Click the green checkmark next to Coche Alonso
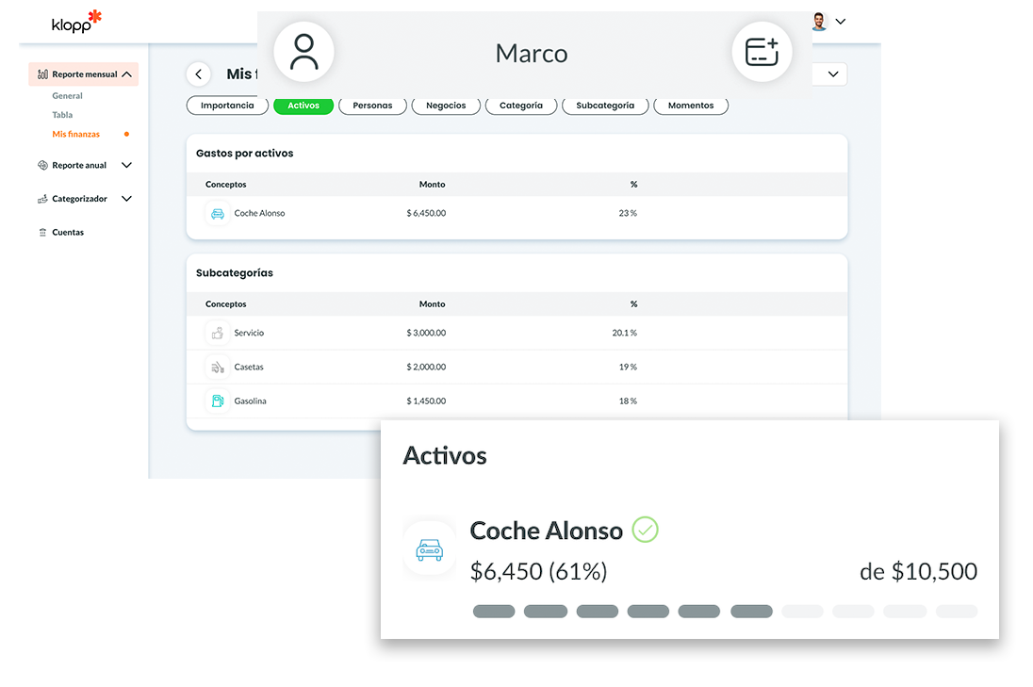1033x687 pixels. [645, 530]
